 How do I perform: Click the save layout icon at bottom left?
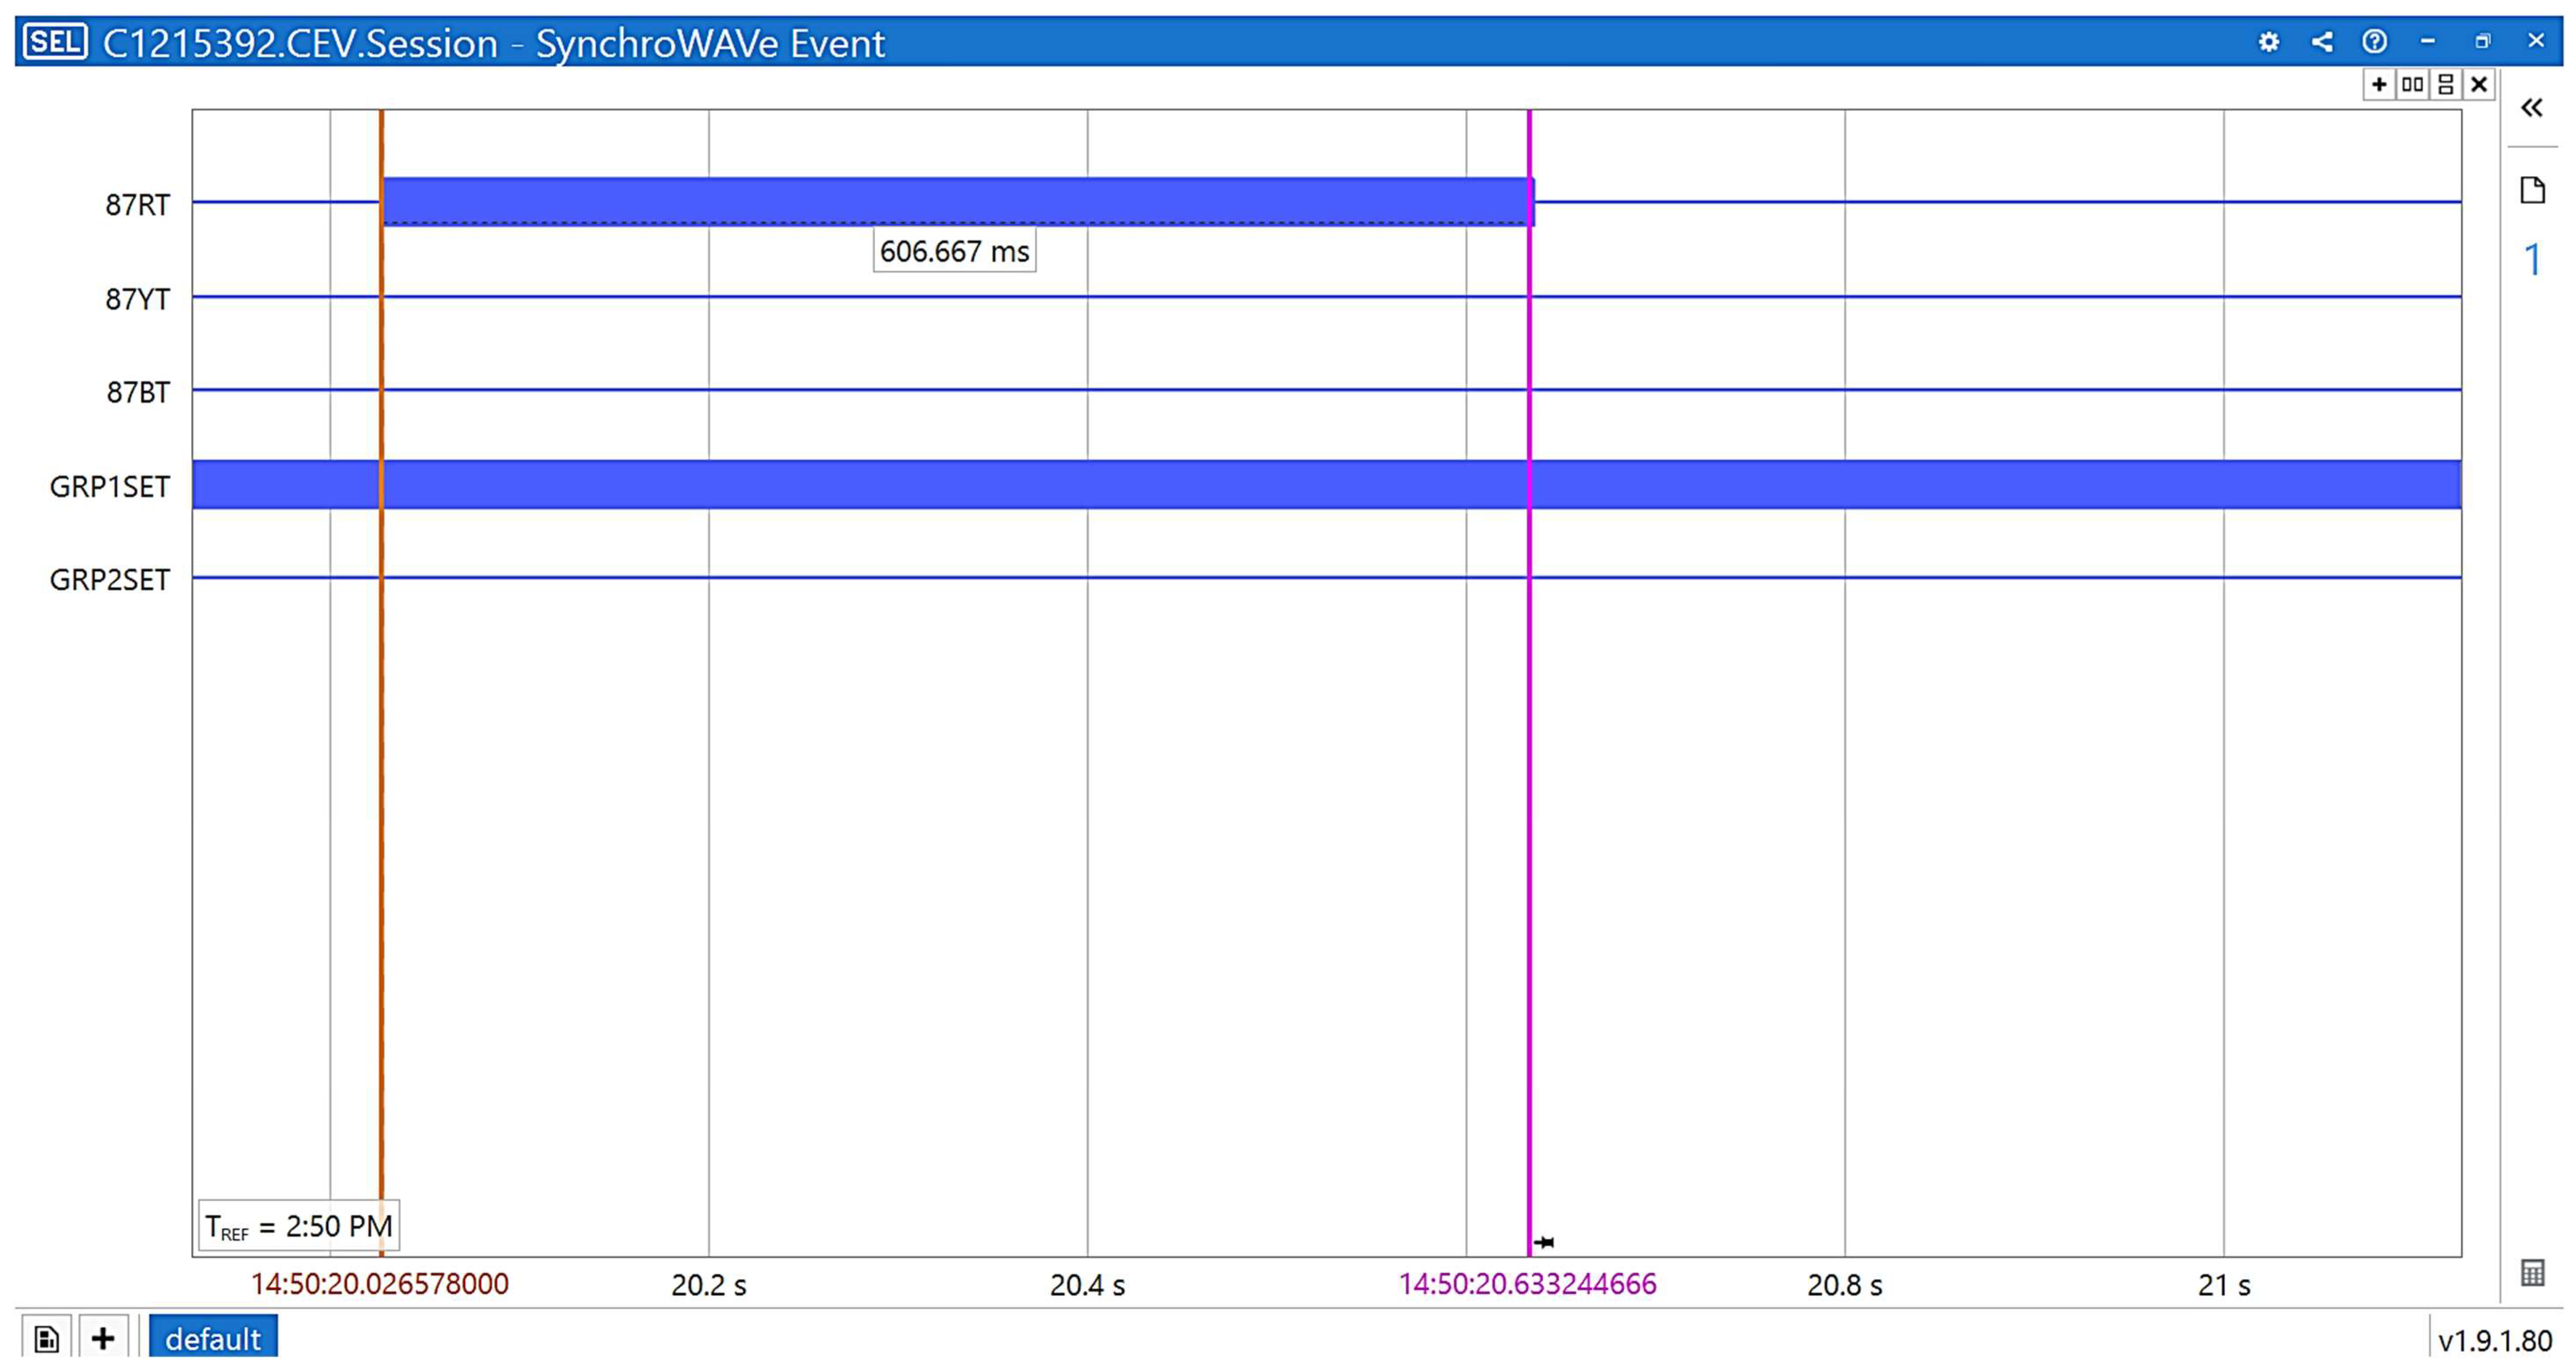click(x=46, y=1338)
